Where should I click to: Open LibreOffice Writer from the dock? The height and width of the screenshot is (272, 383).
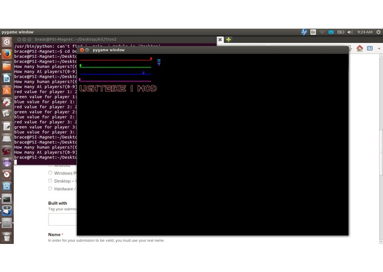coord(7,78)
